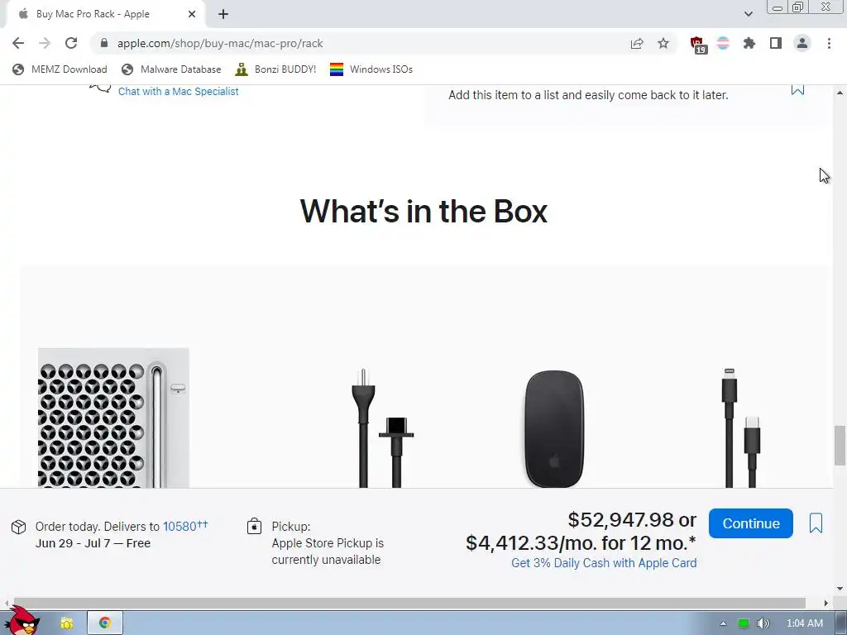Click Chat with a Mac Specialist link
This screenshot has width=847, height=635.
[179, 91]
